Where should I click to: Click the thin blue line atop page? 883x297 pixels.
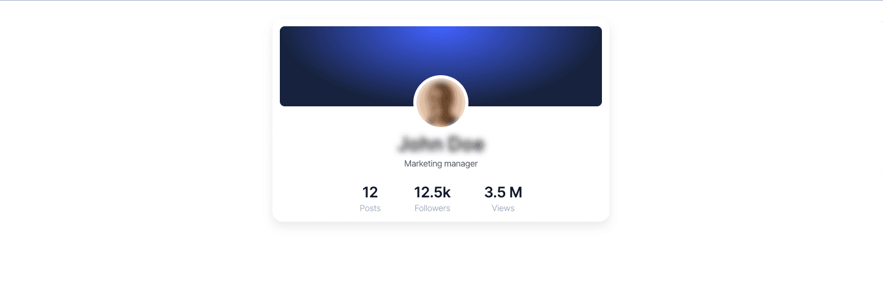point(441,0)
